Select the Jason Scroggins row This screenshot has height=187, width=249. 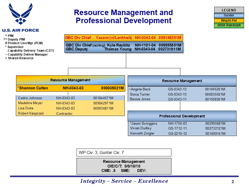click(x=182, y=123)
